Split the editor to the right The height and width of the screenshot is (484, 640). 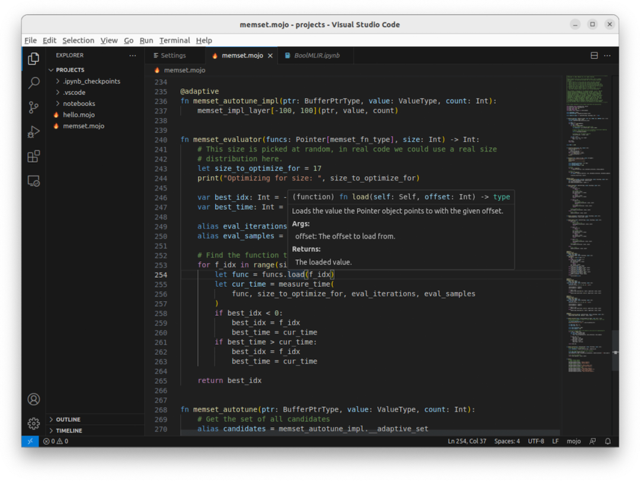click(x=594, y=56)
